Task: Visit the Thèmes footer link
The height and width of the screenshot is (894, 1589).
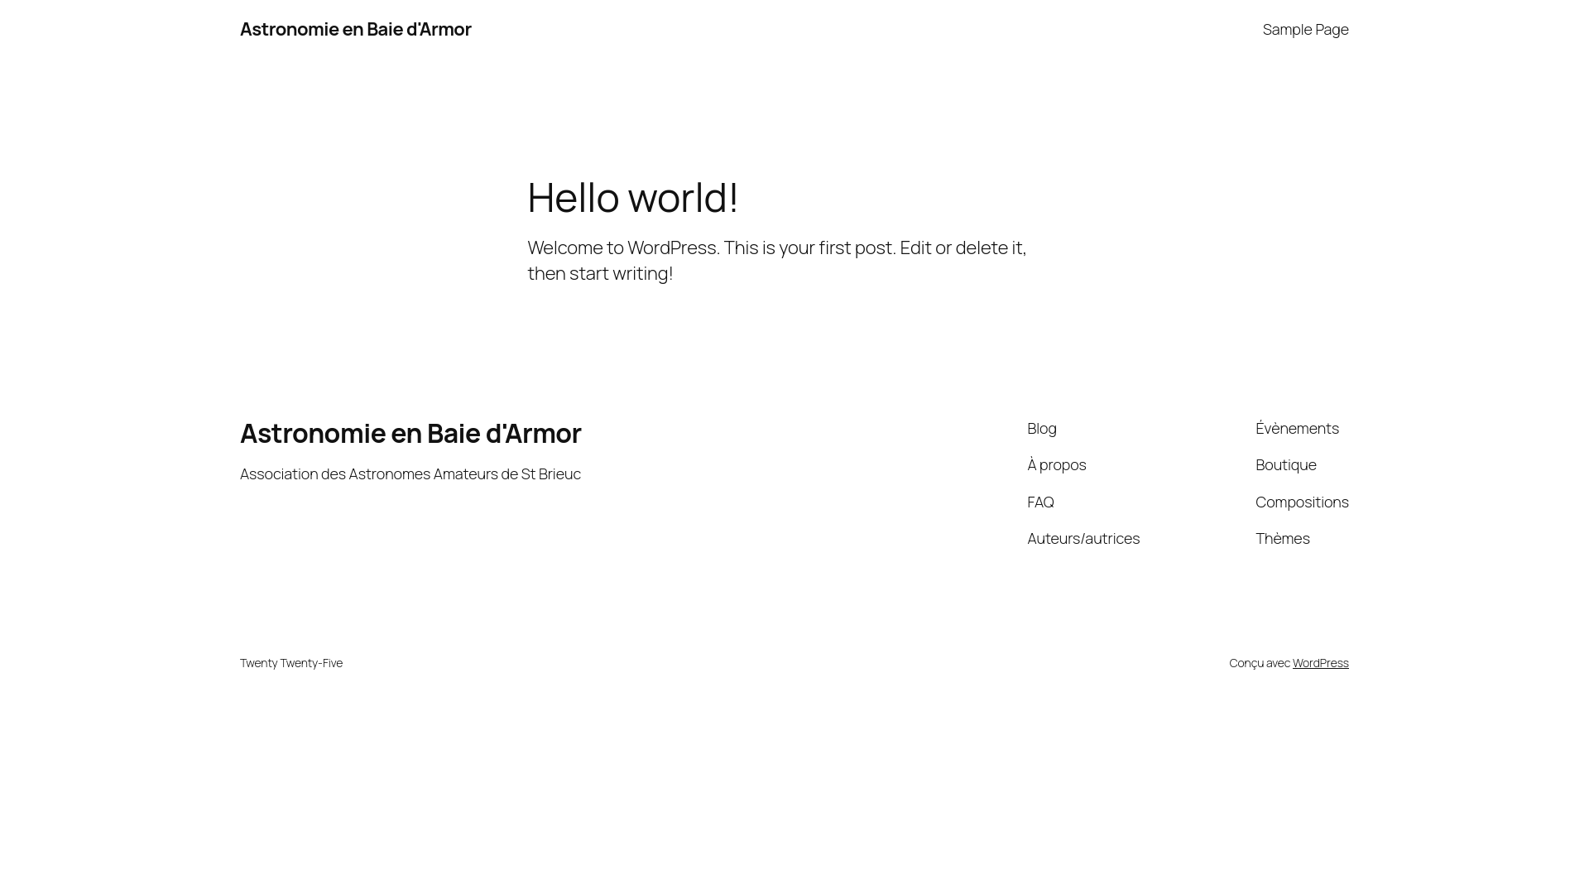Action: click(x=1282, y=538)
